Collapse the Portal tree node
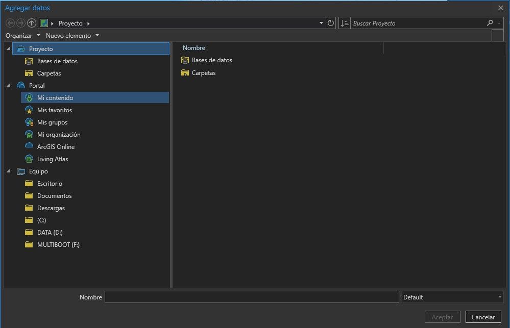510x328 pixels. tap(8, 86)
